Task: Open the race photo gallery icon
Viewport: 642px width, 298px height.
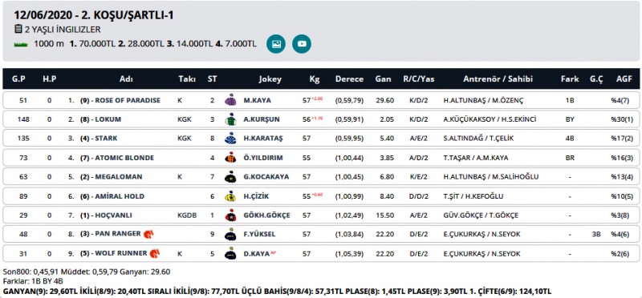Action: 276,44
